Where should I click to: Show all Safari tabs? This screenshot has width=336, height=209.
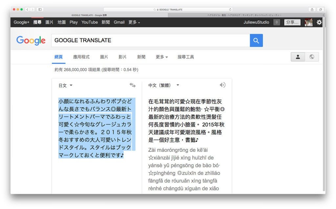click(321, 10)
